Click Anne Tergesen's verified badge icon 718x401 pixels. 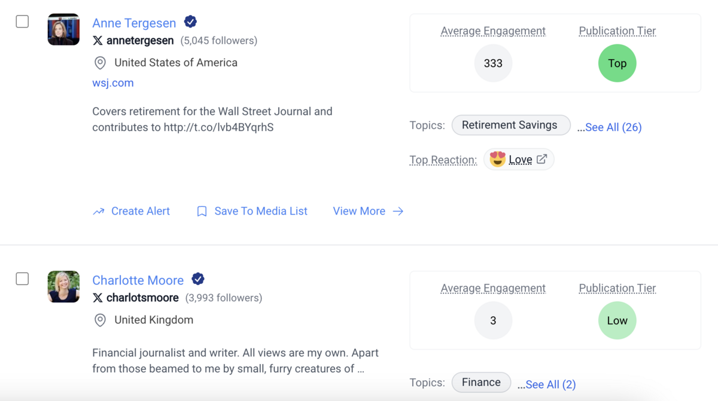tap(190, 22)
